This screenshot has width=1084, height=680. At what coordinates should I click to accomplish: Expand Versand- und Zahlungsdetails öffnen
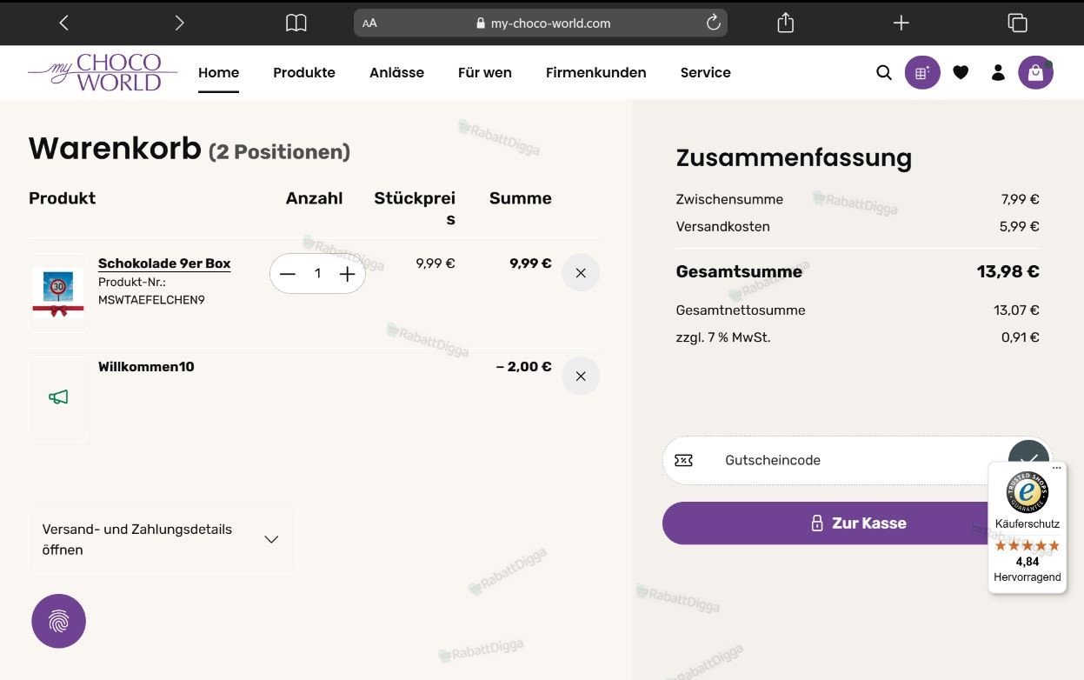click(x=163, y=539)
